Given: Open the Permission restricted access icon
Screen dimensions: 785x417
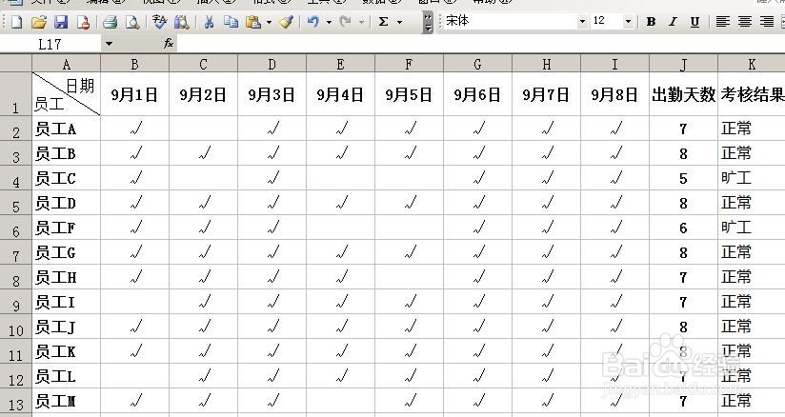Looking at the screenshot, I should point(83,22).
